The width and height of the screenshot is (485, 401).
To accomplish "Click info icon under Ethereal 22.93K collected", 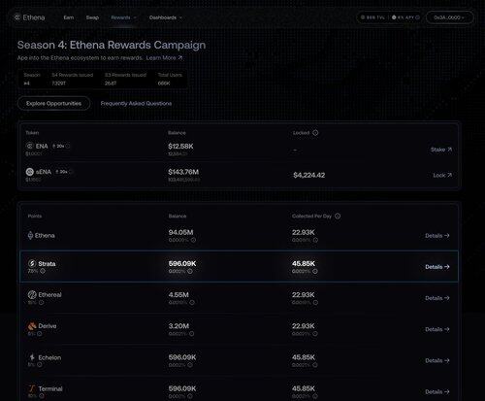I will (x=315, y=302).
